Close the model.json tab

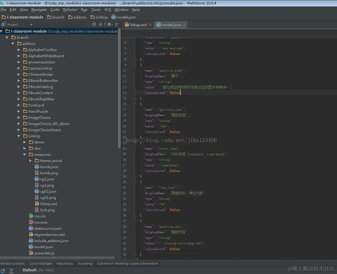(184, 25)
